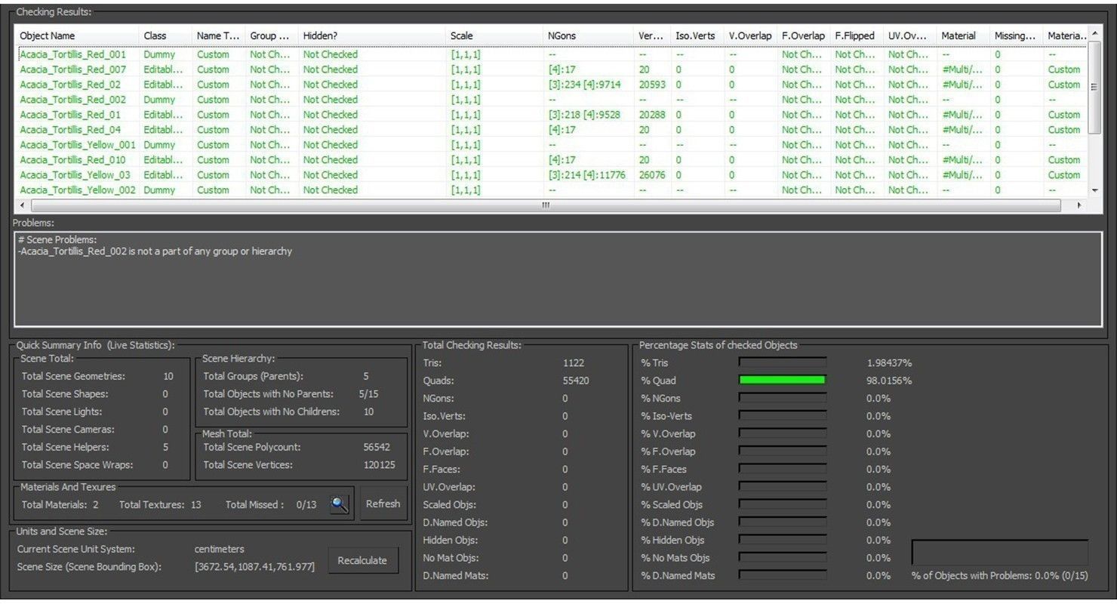Click the horizontal scrollbar thumb of results list
Screen dimensions: 1117x604
[x=546, y=205]
